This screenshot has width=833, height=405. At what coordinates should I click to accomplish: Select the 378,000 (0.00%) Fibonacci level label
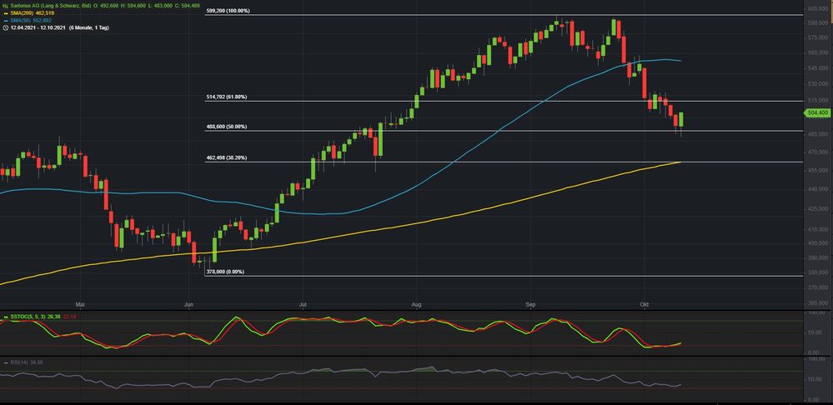click(x=224, y=272)
